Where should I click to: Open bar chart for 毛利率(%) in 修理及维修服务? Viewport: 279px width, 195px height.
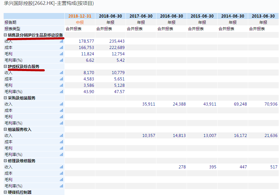(61, 186)
